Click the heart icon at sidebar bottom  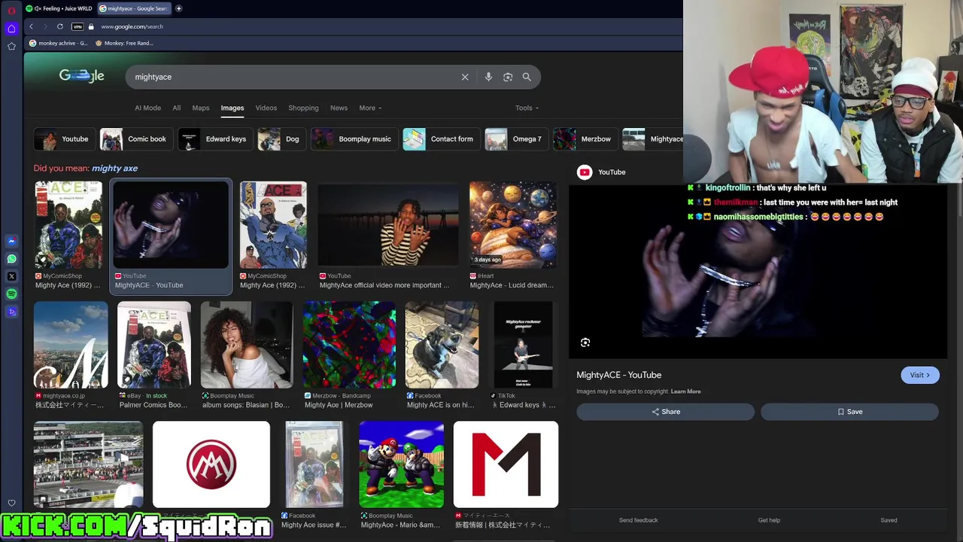[x=11, y=503]
